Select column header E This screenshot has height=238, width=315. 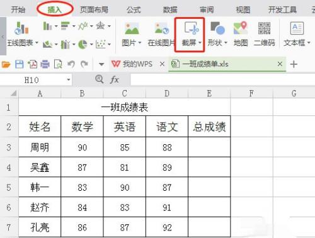pyautogui.click(x=209, y=93)
